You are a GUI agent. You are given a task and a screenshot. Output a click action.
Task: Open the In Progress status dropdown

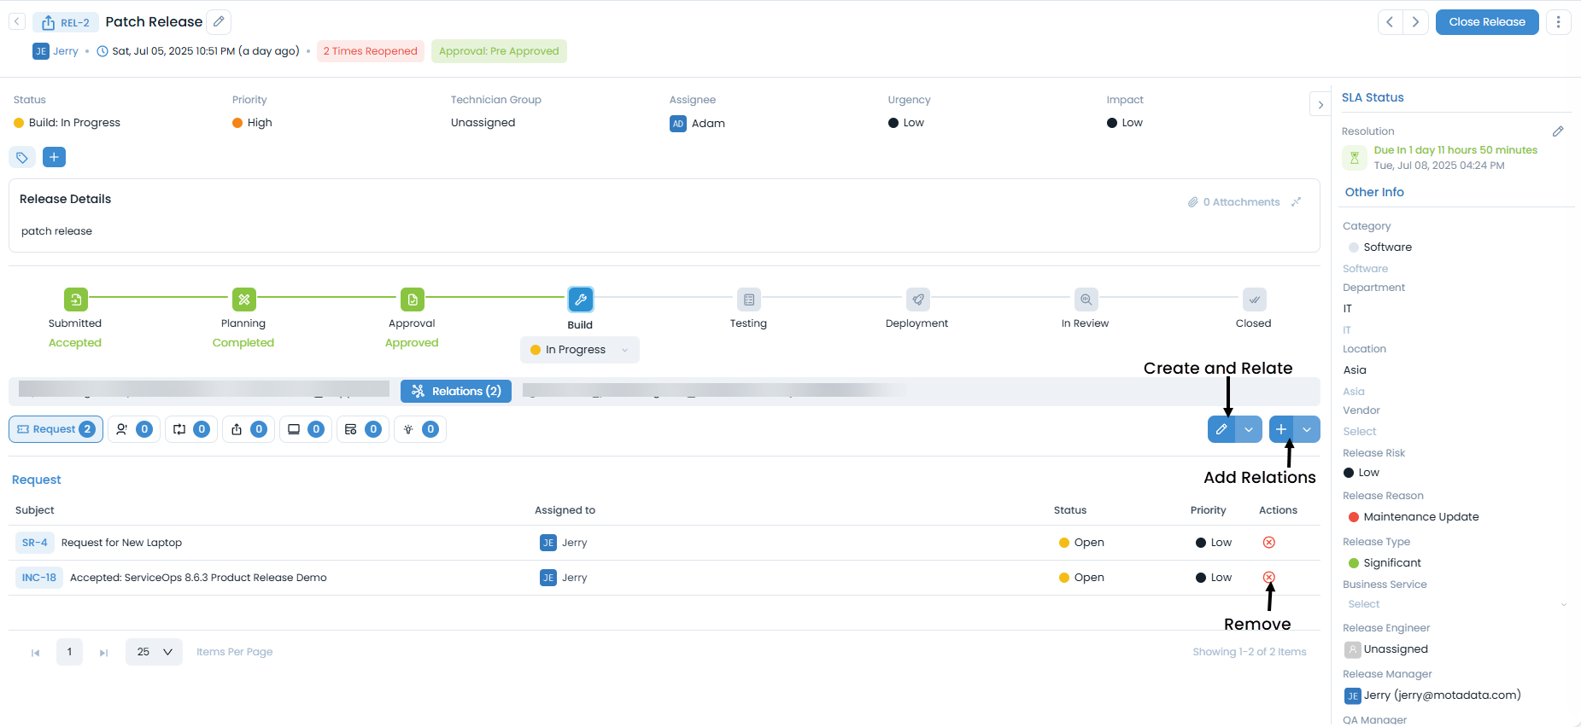tap(580, 350)
